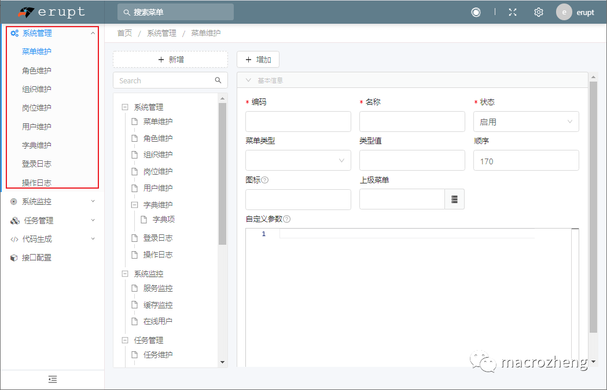Open the 菜单类型 dropdown
607x390 pixels.
(x=298, y=160)
